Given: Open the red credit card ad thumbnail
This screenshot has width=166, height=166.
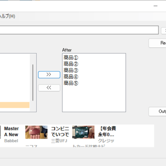Looking at the screenshot, I should pyautogui.click(x=36, y=132).
